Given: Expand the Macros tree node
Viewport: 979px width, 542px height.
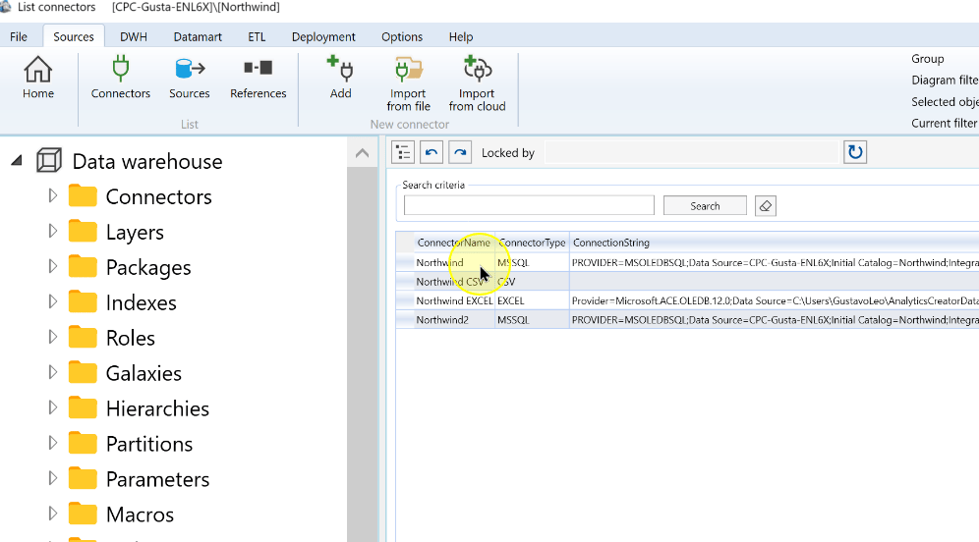Looking at the screenshot, I should pos(53,514).
